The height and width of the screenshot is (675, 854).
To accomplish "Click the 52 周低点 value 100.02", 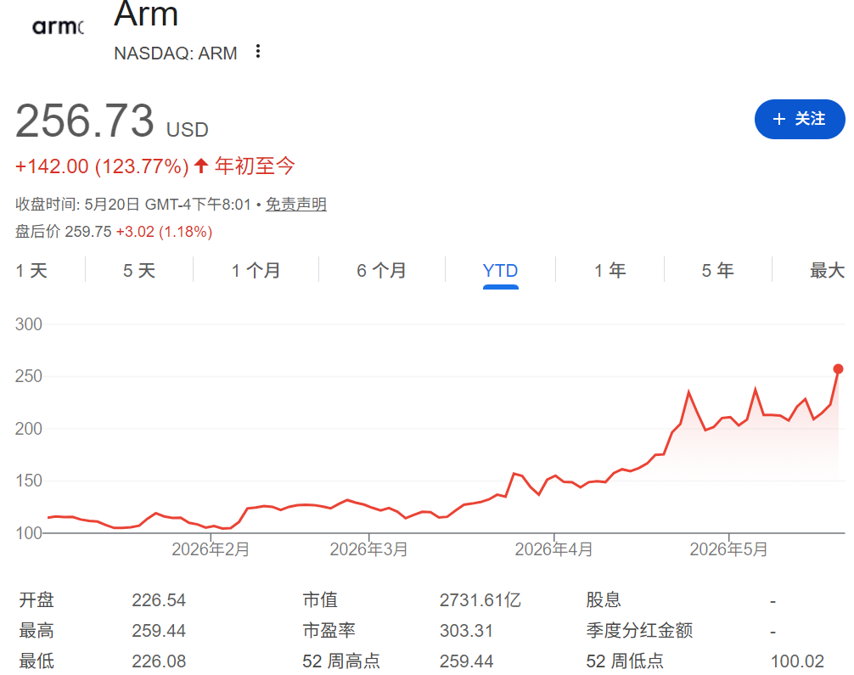I will [x=797, y=661].
